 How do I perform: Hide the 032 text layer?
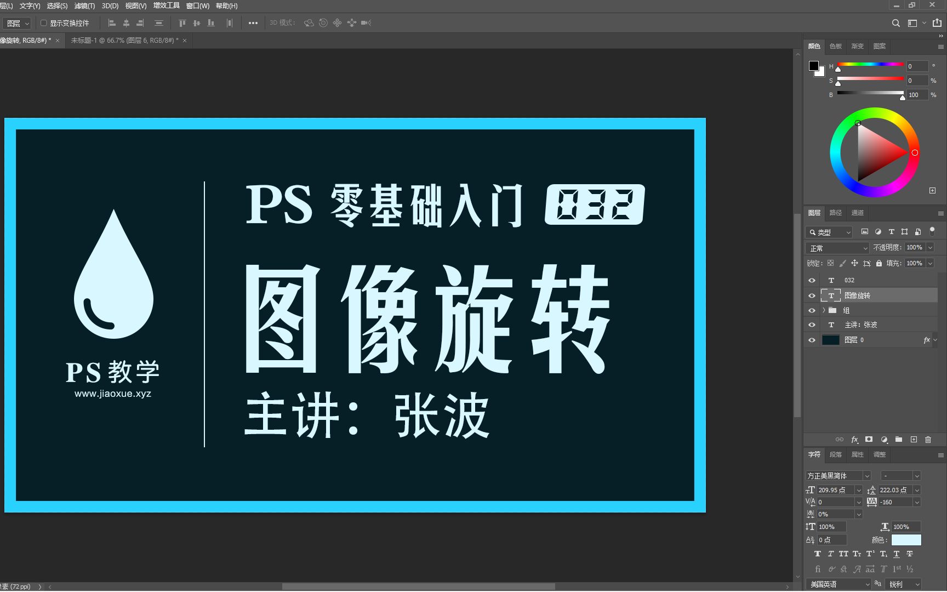[812, 280]
